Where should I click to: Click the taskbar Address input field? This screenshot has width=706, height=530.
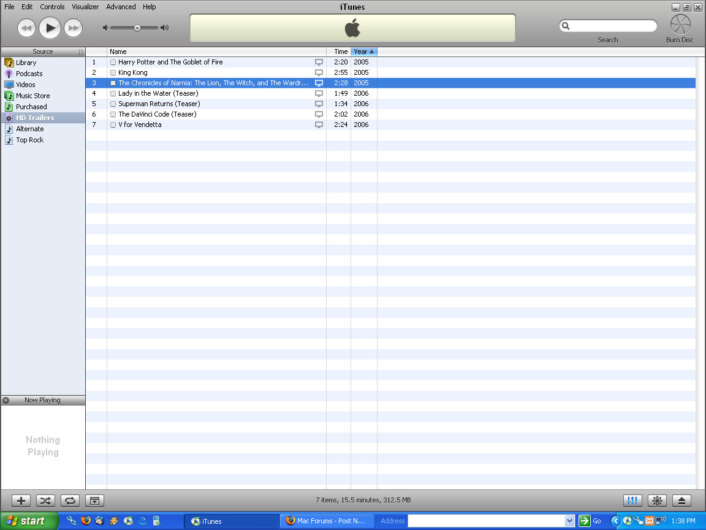pos(486,521)
